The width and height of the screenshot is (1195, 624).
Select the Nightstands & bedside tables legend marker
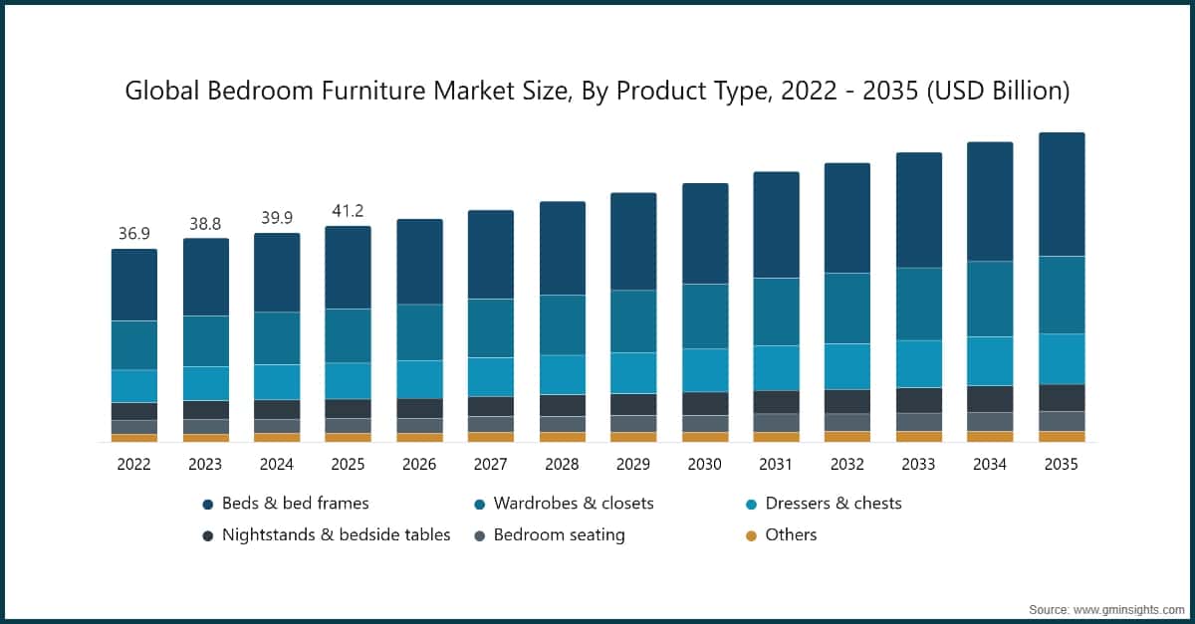pos(207,535)
